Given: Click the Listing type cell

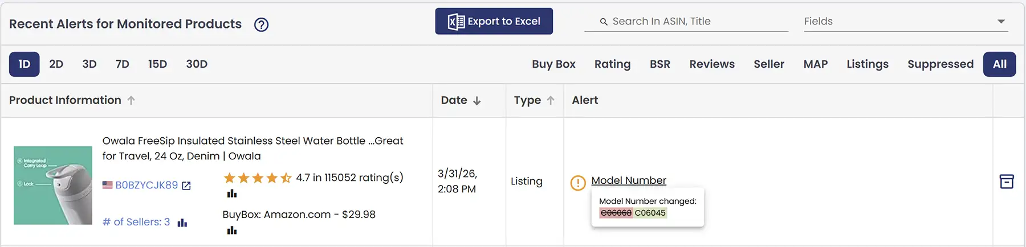Looking at the screenshot, I should [x=527, y=181].
